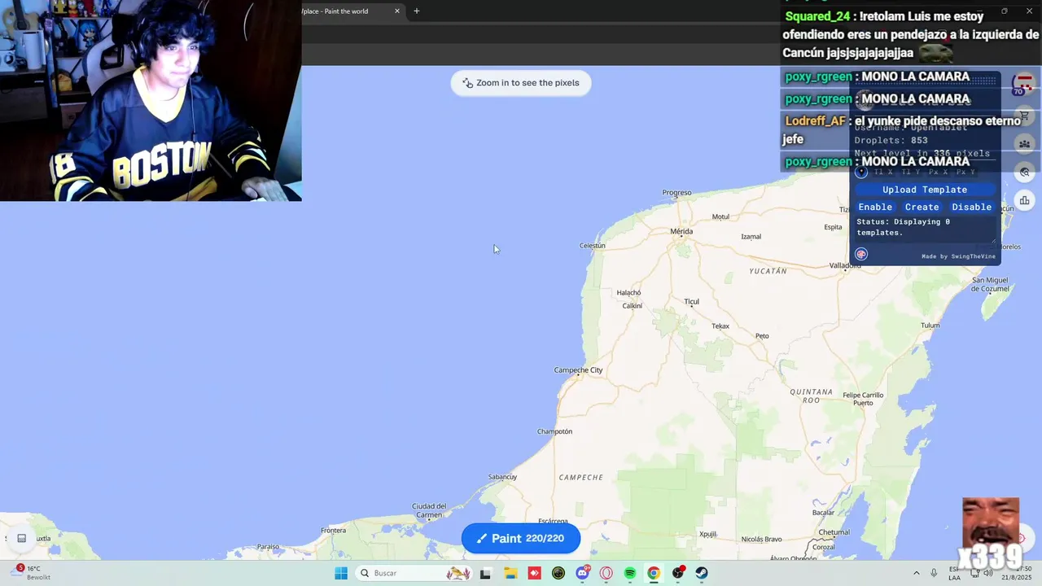Click the Ticul label on the map
1042x586 pixels.
click(x=691, y=302)
